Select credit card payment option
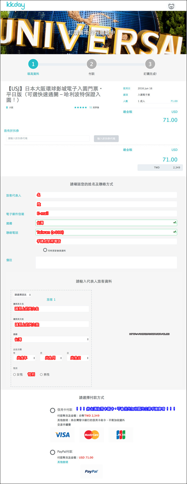The height and width of the screenshot is (484, 187). click(53, 410)
